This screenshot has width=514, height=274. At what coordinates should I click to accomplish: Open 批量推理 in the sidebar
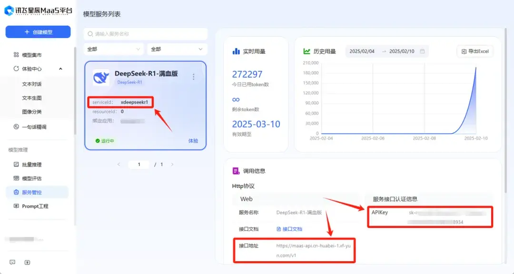click(x=32, y=165)
